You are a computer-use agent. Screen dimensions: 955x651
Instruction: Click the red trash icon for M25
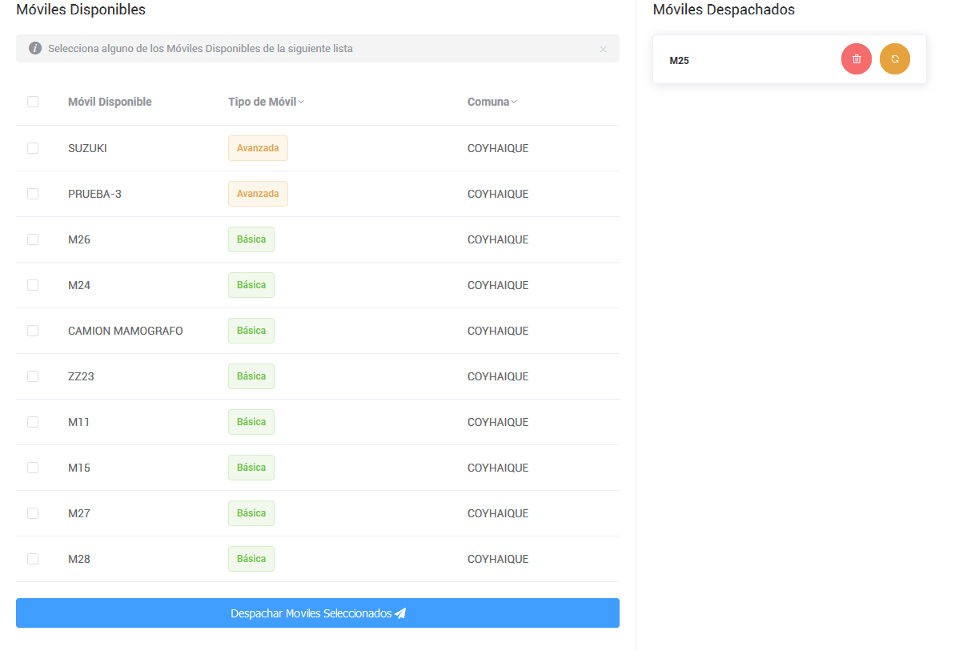point(856,59)
